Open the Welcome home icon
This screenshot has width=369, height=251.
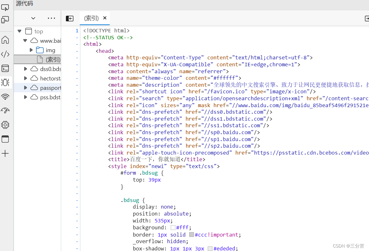coord(5,40)
